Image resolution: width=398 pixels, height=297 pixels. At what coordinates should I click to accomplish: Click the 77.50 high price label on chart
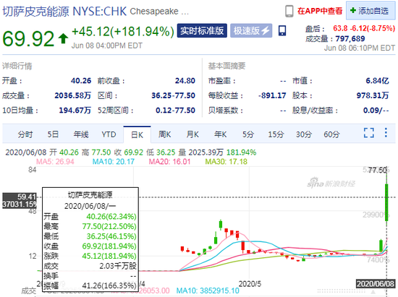[378, 170]
